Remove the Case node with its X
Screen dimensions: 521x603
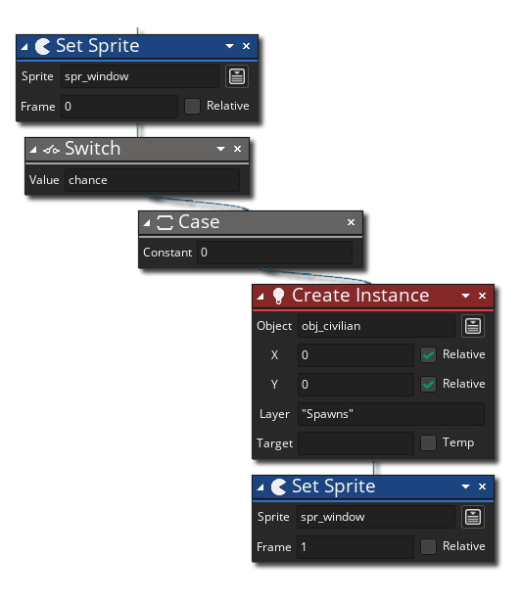click(x=351, y=222)
